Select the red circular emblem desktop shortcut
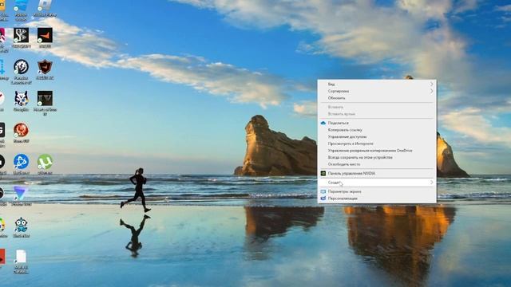 (22, 130)
